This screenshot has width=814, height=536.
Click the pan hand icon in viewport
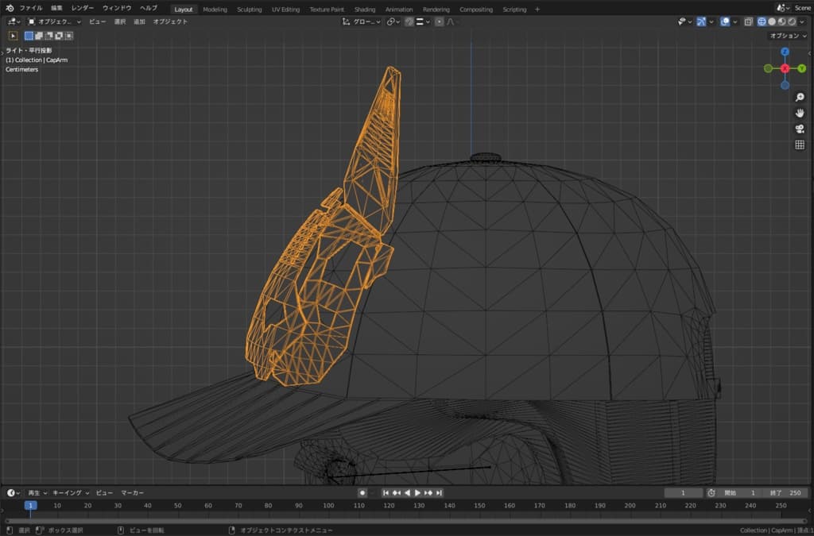point(800,113)
